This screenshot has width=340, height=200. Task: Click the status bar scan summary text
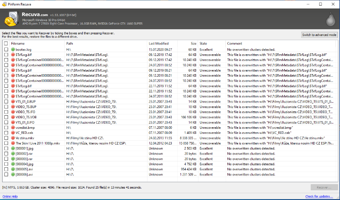coord(72,187)
